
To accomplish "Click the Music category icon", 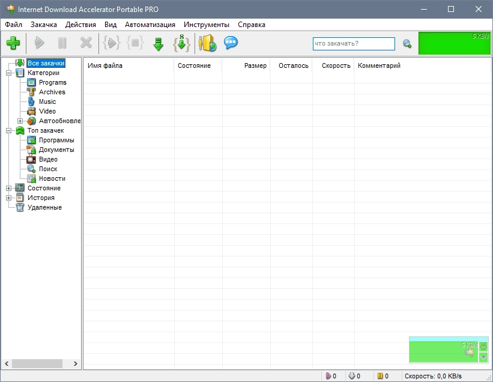I will [x=31, y=102].
